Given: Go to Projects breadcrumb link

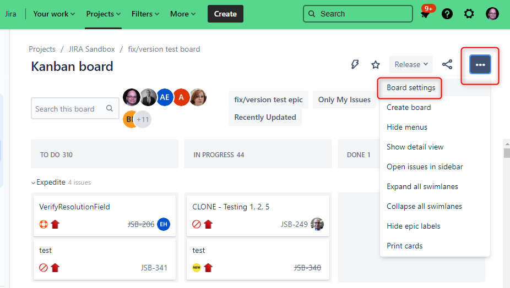Looking at the screenshot, I should coord(42,49).
